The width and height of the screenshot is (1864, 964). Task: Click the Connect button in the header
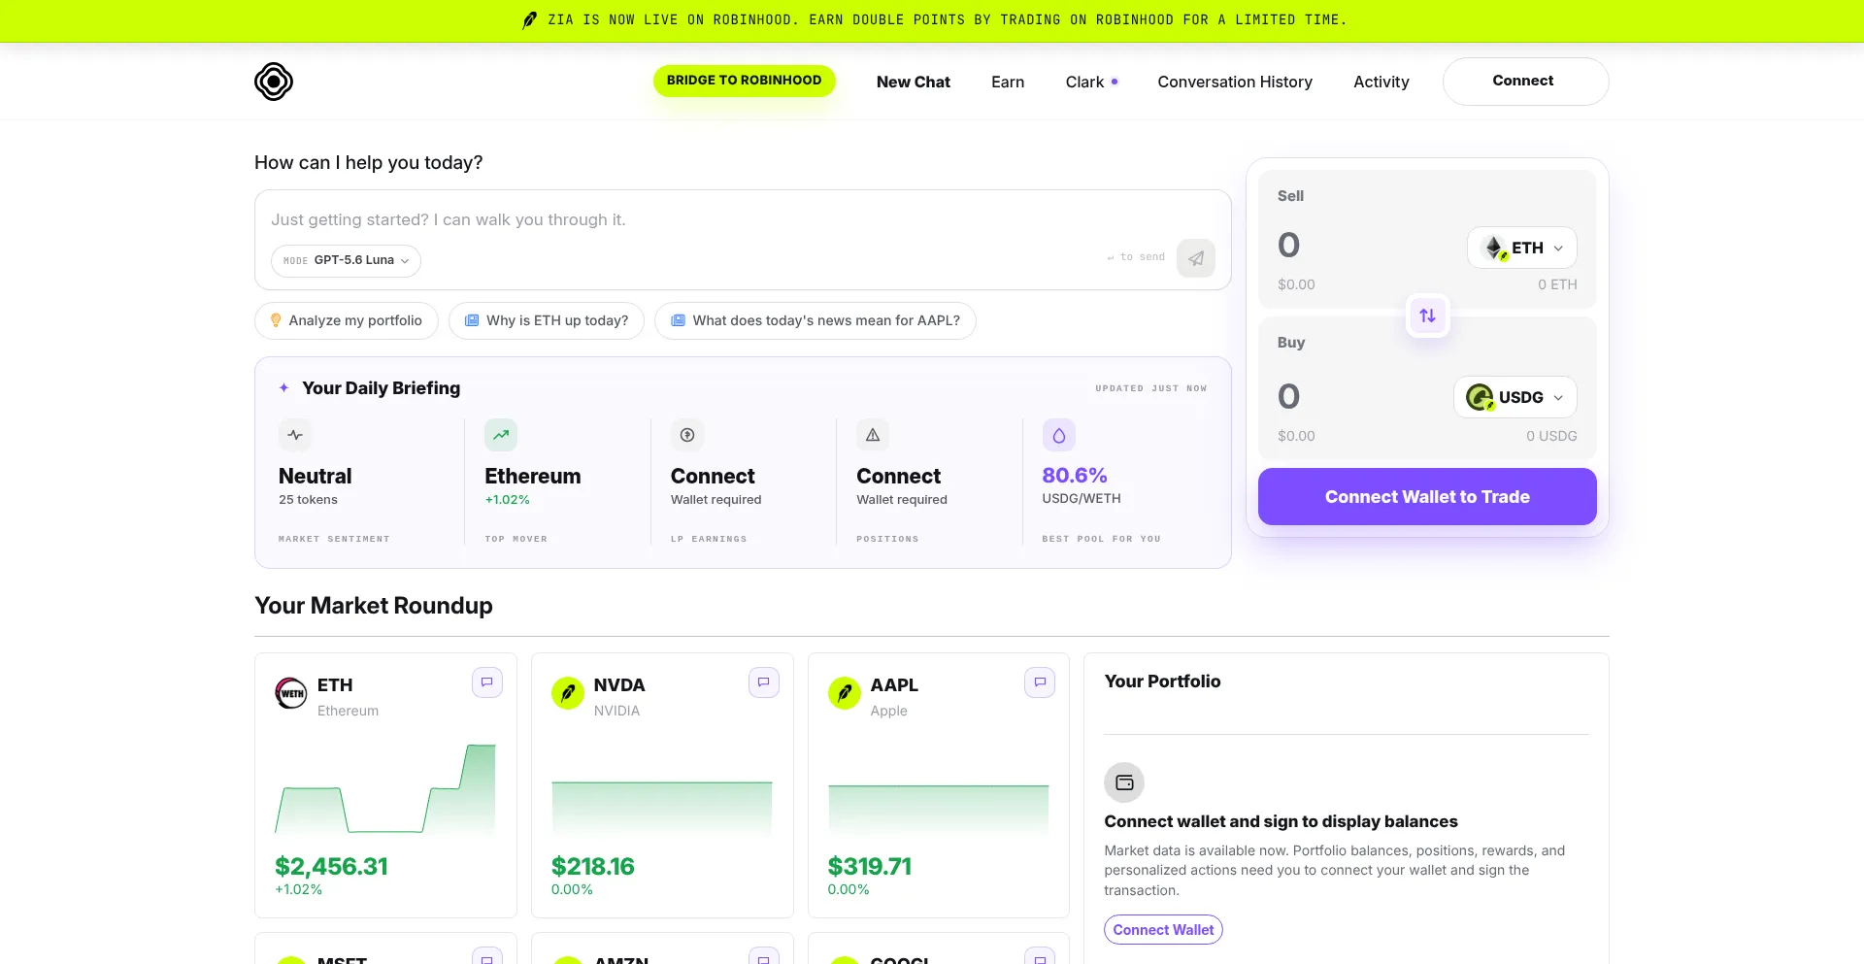tap(1525, 82)
